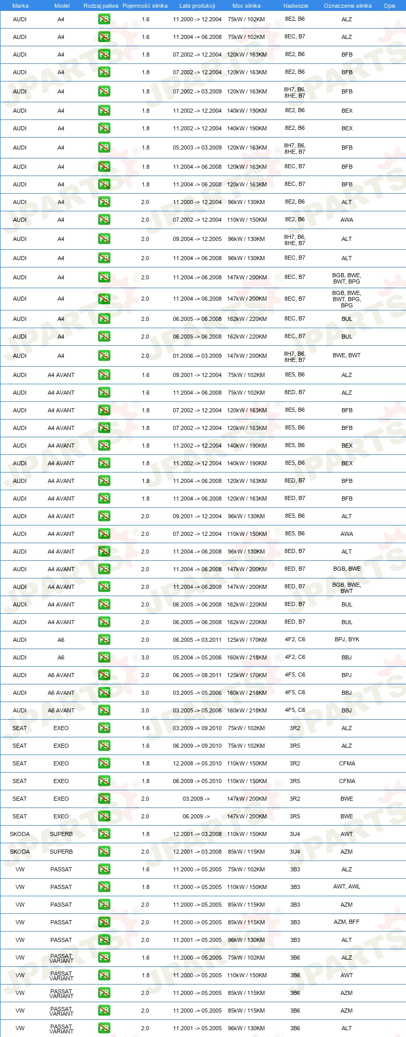Select engine code 'BPJ, BYK' cell

coord(347,640)
